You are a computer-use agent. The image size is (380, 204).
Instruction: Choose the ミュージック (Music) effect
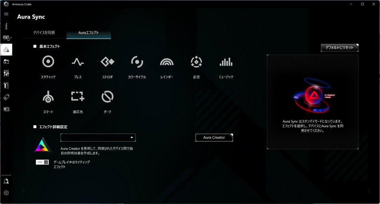(x=226, y=62)
